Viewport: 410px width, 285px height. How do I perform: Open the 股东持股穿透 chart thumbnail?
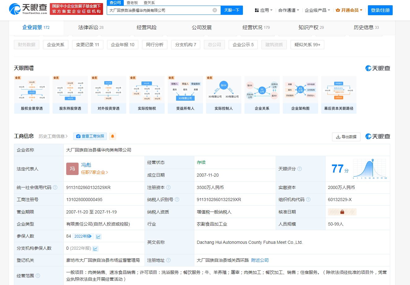pyautogui.click(x=70, y=95)
